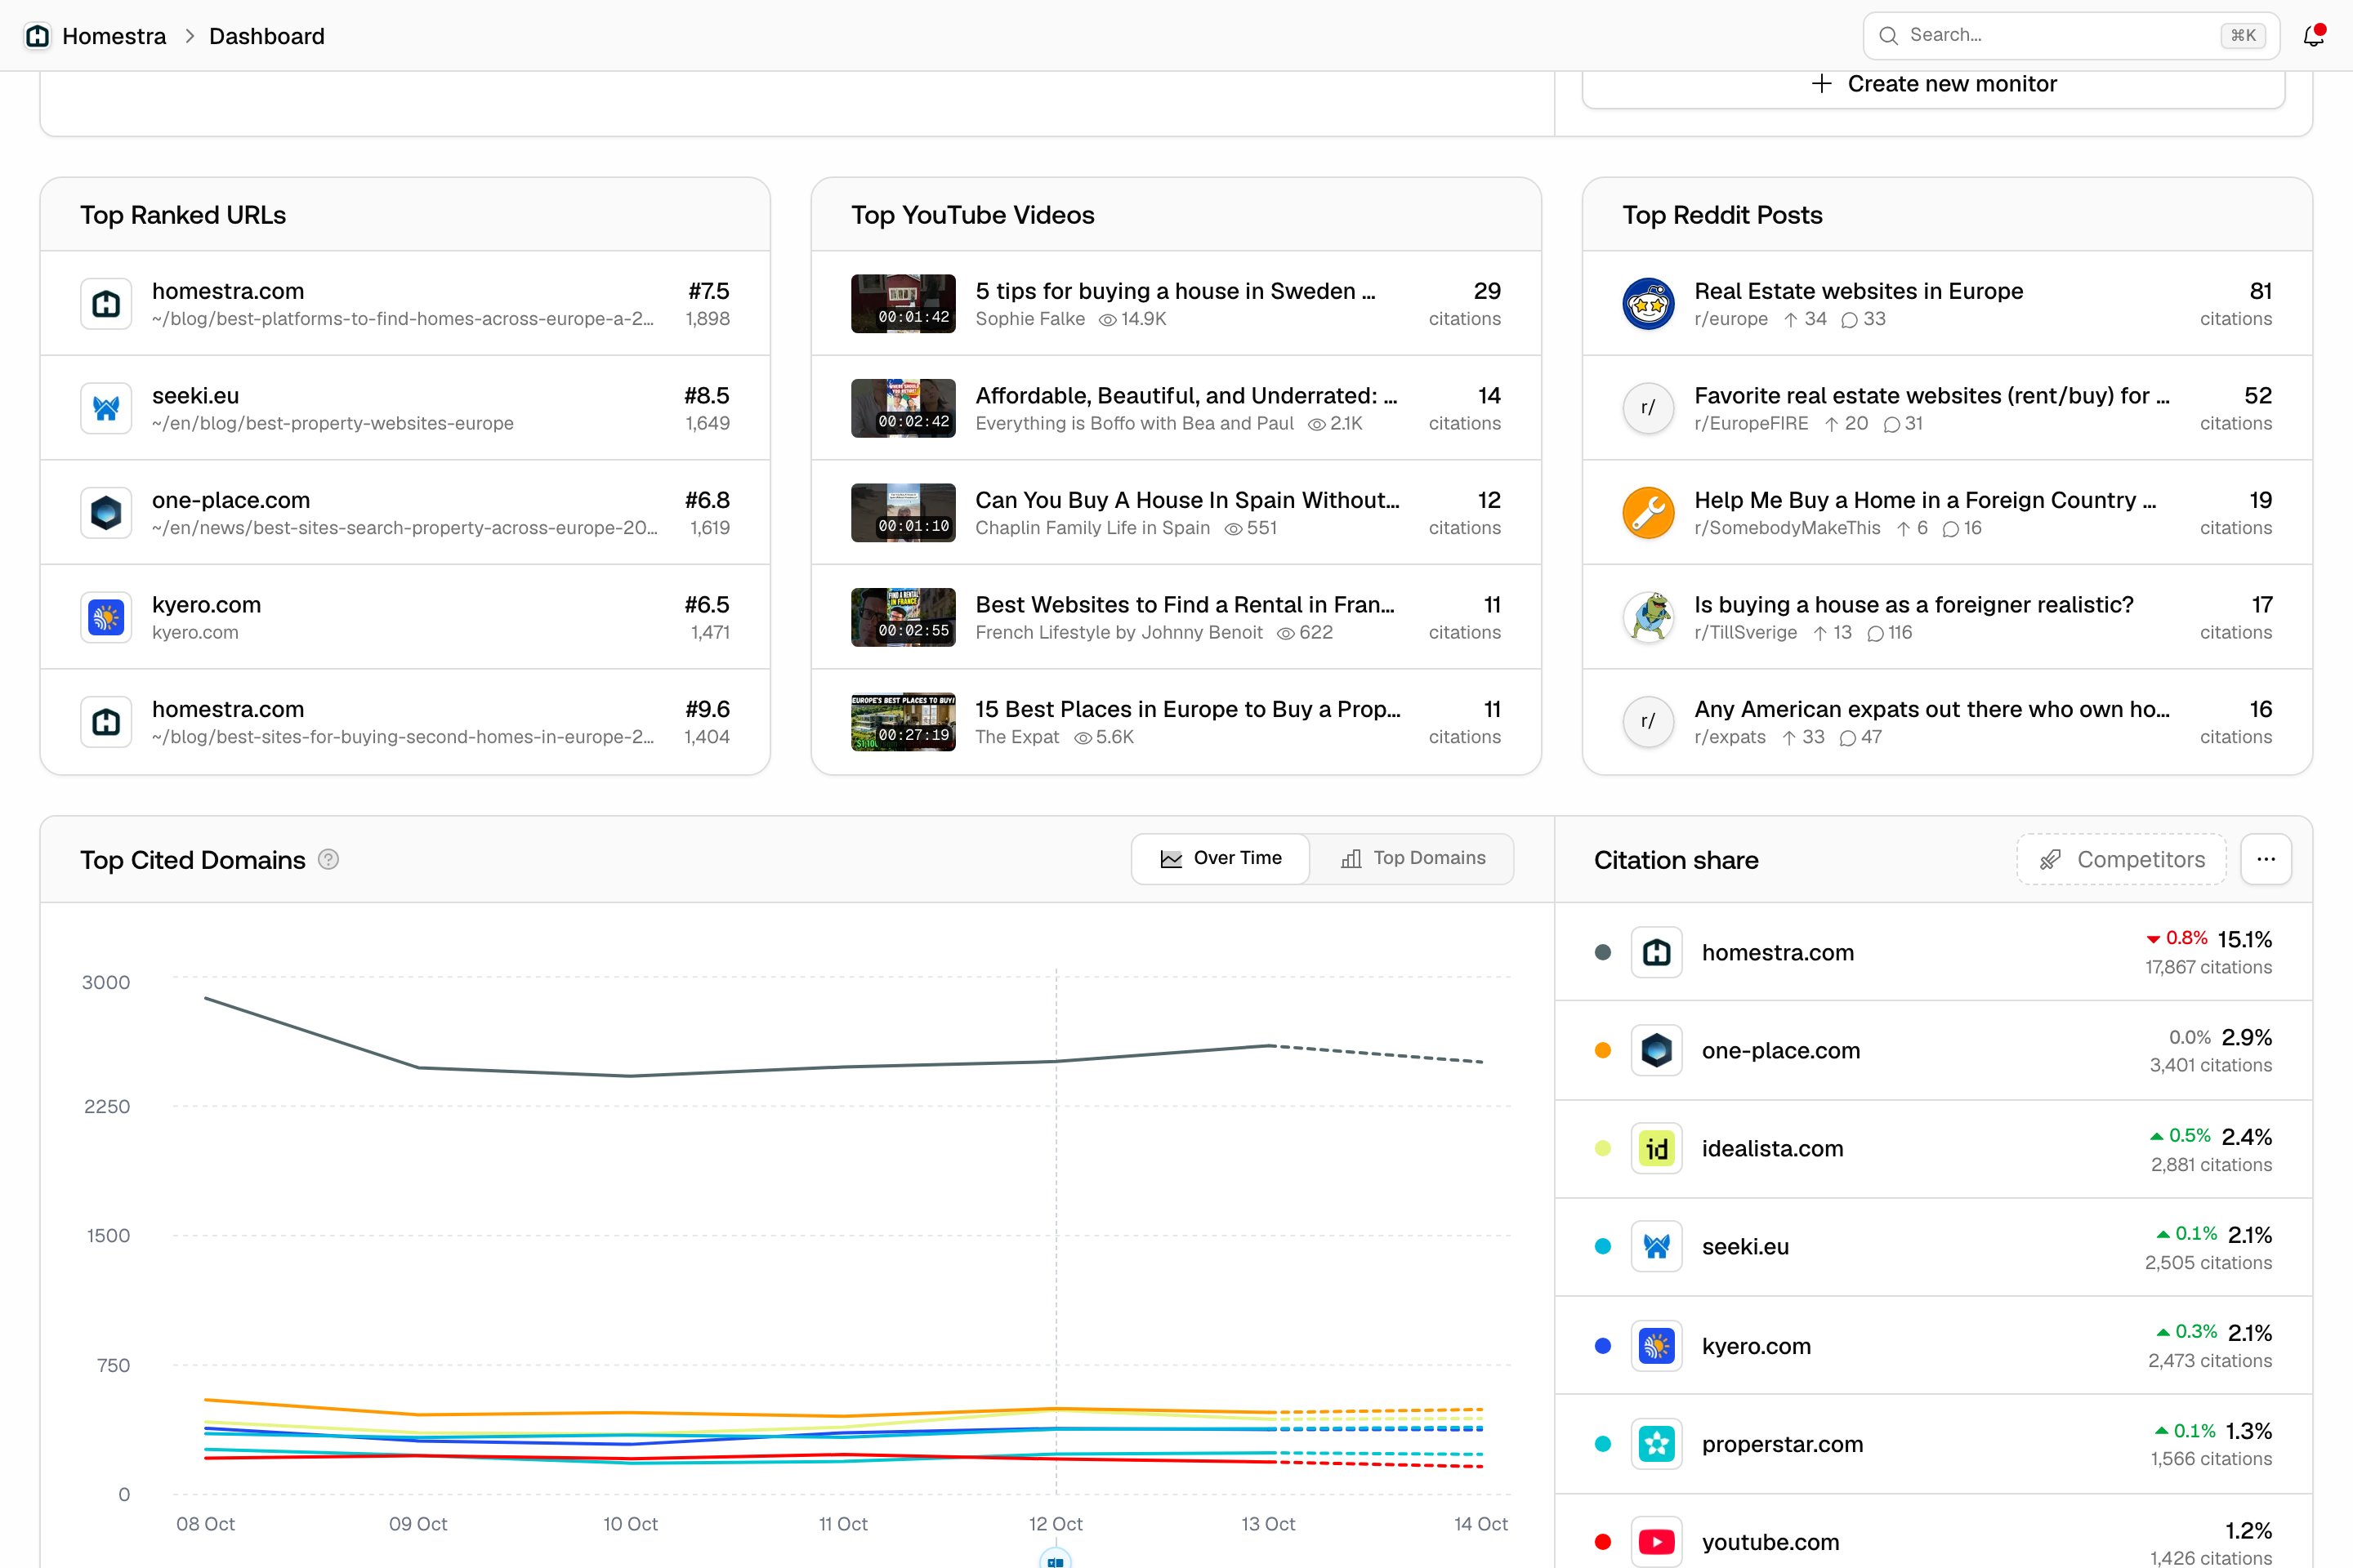Click the homestra.com icon in Citation share
This screenshot has width=2353, height=1568.
(x=1657, y=952)
